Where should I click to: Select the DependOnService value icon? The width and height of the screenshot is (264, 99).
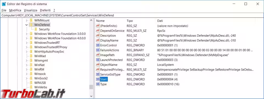click(x=98, y=31)
